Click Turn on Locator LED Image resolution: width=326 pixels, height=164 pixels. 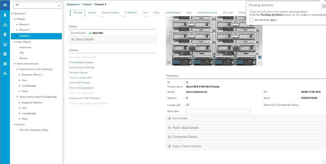pyautogui.click(x=80, y=78)
